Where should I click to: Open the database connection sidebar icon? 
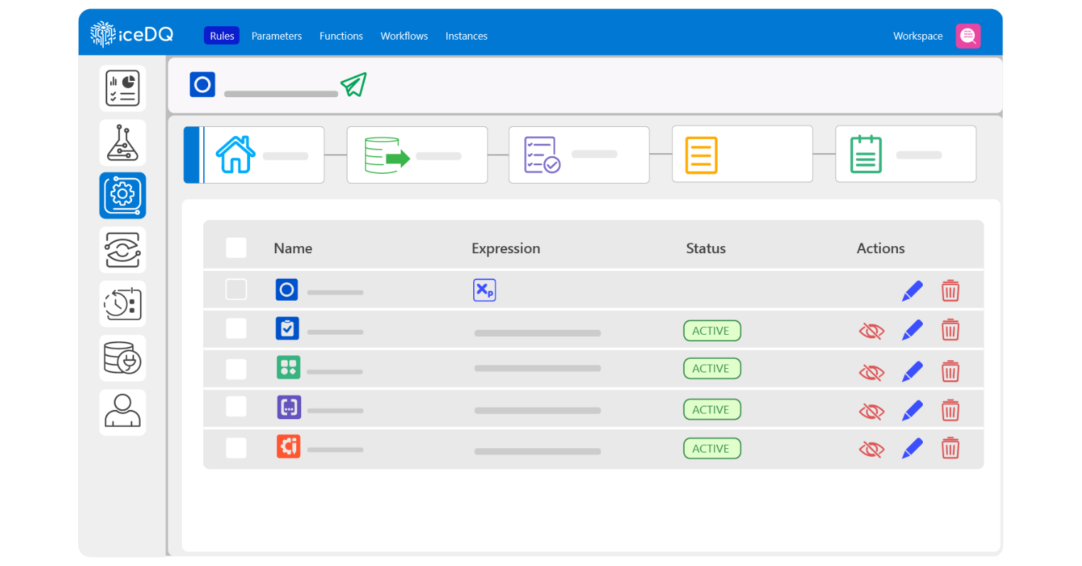pos(123,358)
